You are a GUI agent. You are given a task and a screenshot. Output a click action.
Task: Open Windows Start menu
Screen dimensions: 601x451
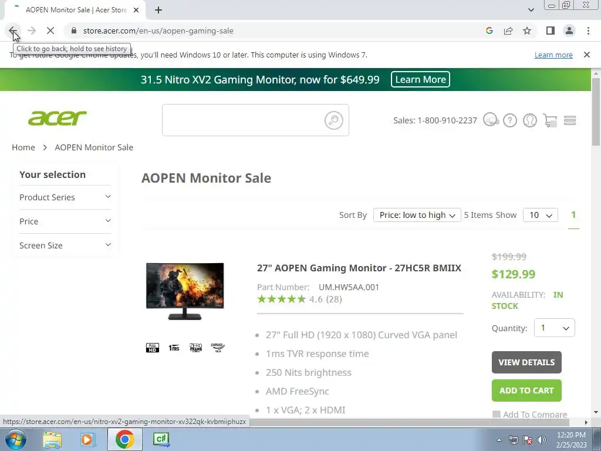coord(15,439)
